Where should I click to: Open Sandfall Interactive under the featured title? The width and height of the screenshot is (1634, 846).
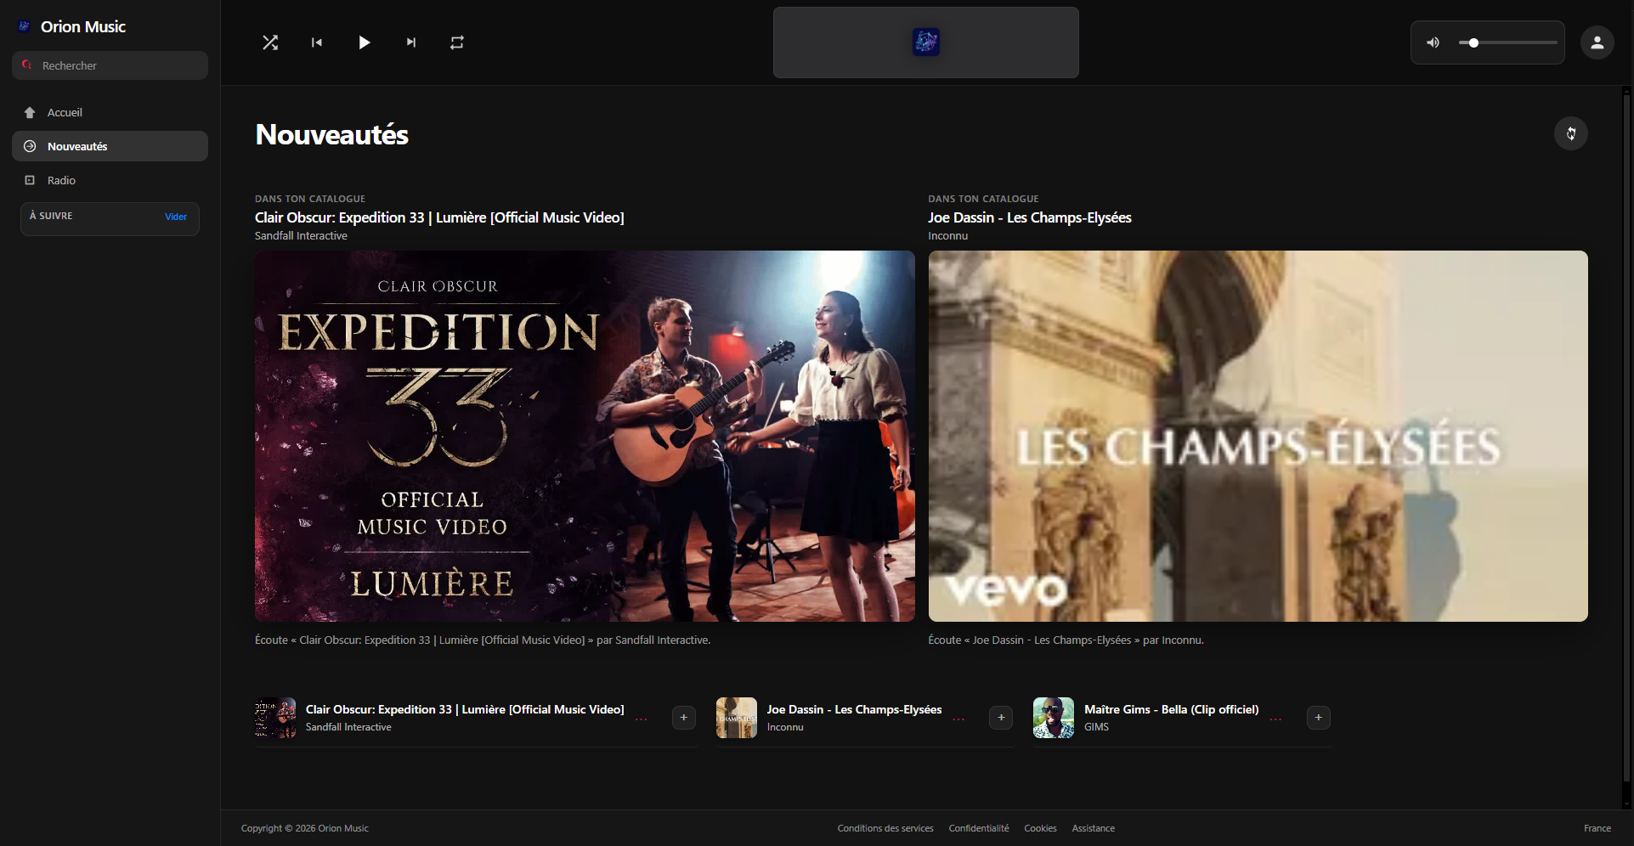[301, 236]
